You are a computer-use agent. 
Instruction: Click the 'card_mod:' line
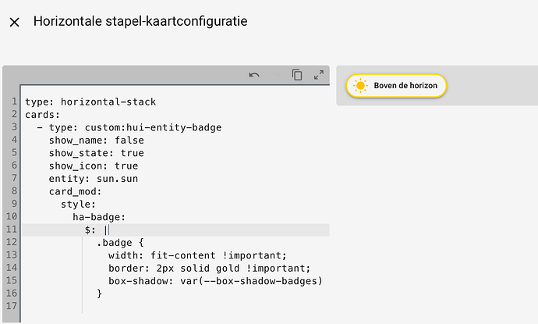[75, 191]
